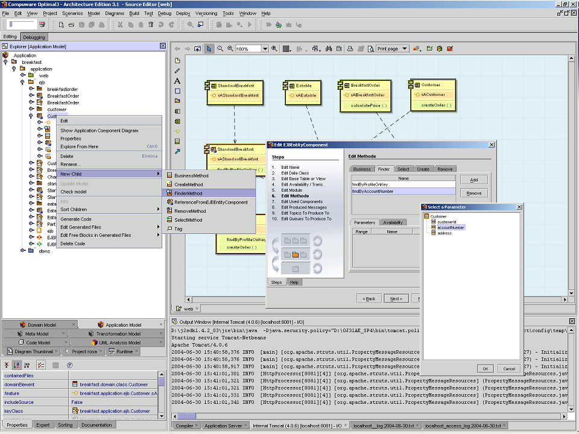Select the rectangle tool in diagram palette
This screenshot has height=434, width=579.
pyautogui.click(x=177, y=91)
